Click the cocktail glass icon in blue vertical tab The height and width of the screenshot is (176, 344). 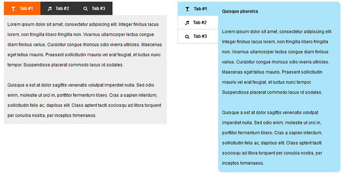pyautogui.click(x=187, y=9)
